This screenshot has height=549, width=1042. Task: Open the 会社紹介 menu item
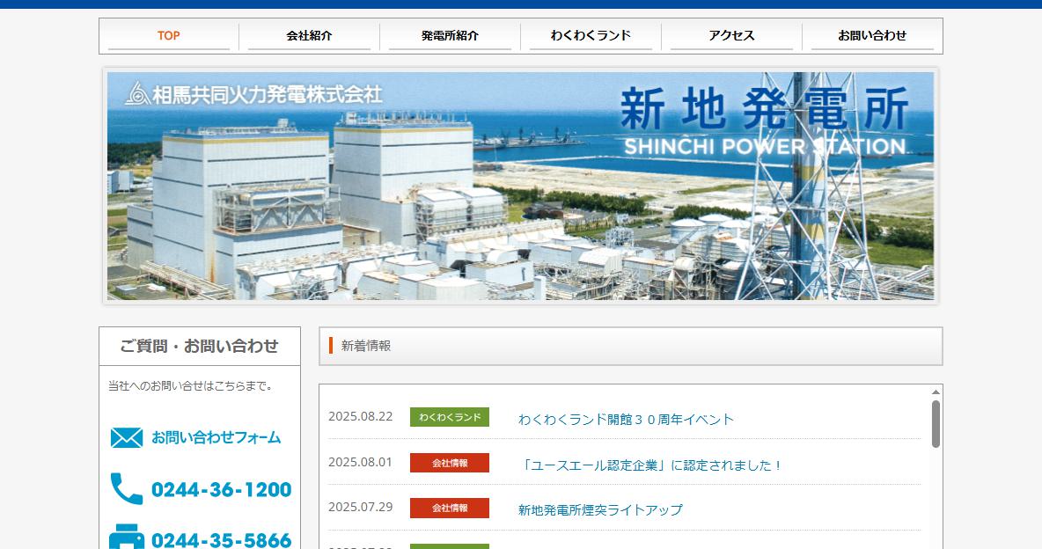[309, 36]
